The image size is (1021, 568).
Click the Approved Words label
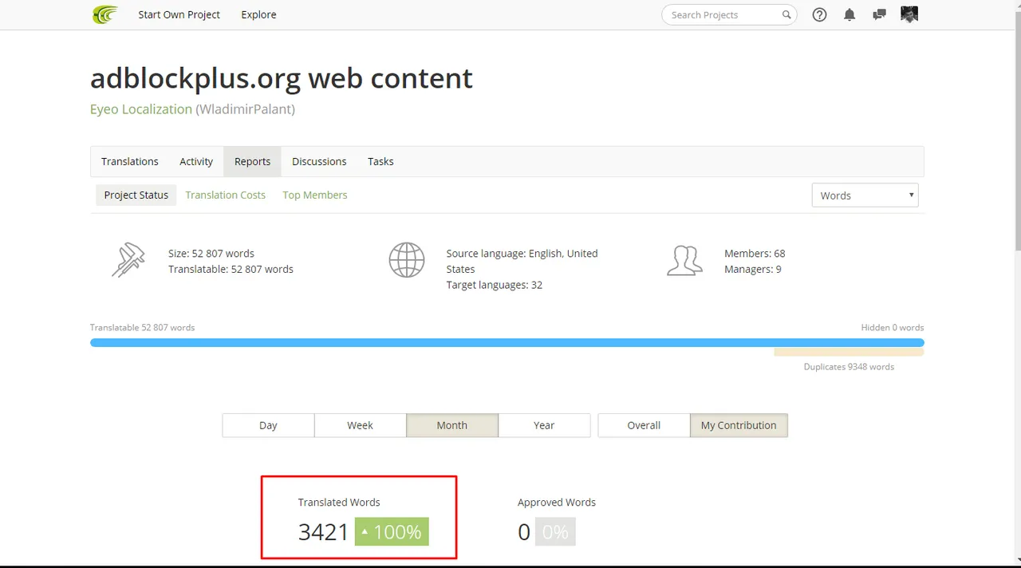pos(557,502)
